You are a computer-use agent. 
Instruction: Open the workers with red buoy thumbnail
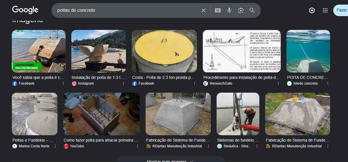coord(238,114)
